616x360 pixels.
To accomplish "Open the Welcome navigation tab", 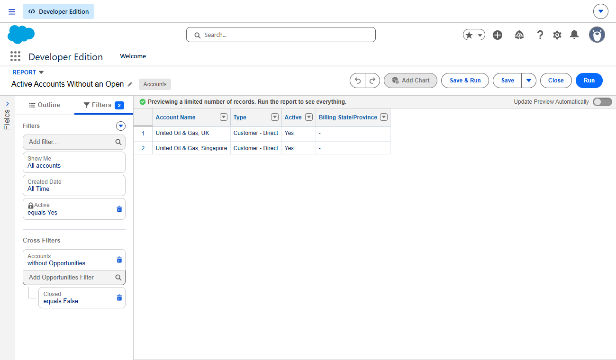I will (133, 56).
